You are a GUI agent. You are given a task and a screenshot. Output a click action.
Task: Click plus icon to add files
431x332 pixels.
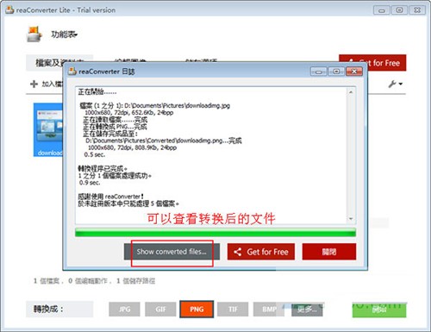click(34, 84)
